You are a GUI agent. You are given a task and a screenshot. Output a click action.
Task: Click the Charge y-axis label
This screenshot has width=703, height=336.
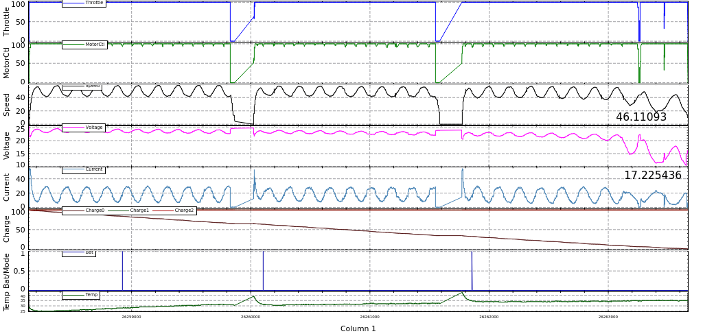point(7,229)
